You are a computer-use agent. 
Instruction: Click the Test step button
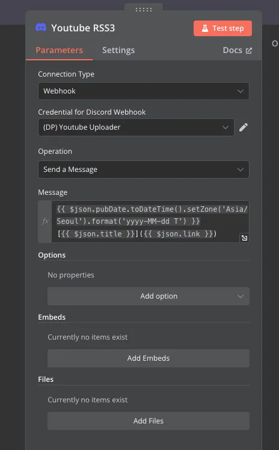point(222,28)
